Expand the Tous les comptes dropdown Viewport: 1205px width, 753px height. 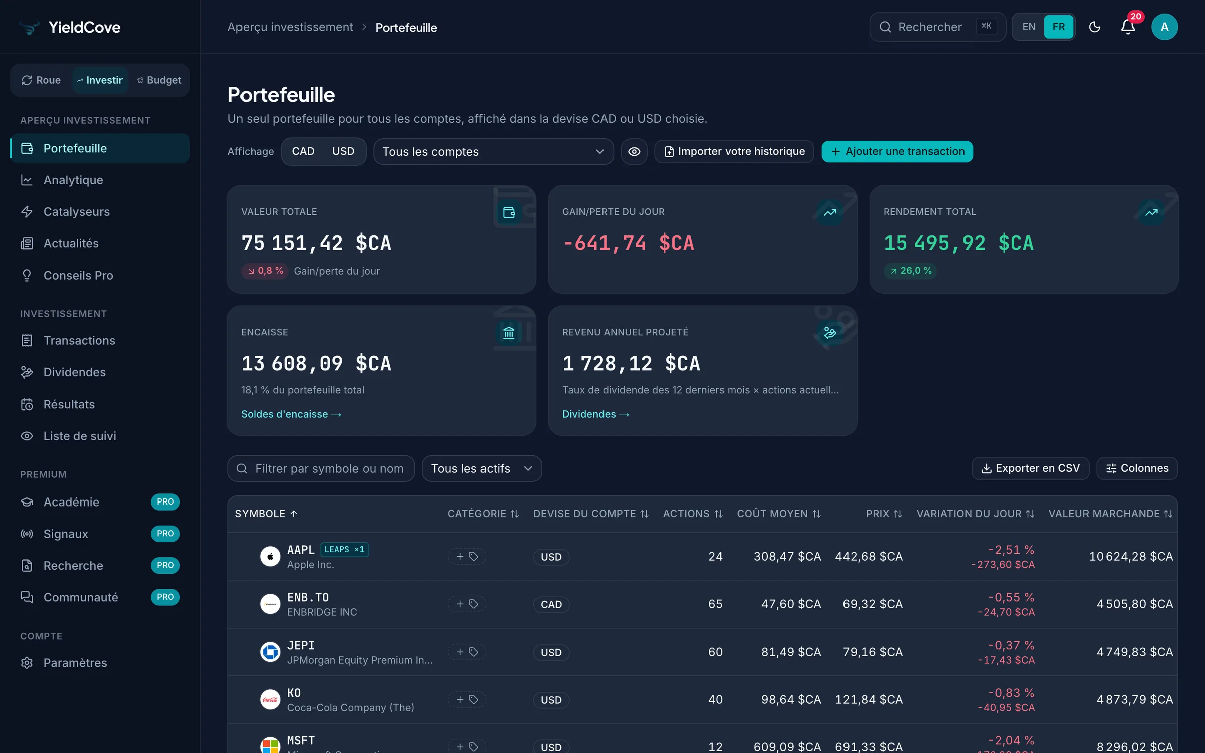493,151
